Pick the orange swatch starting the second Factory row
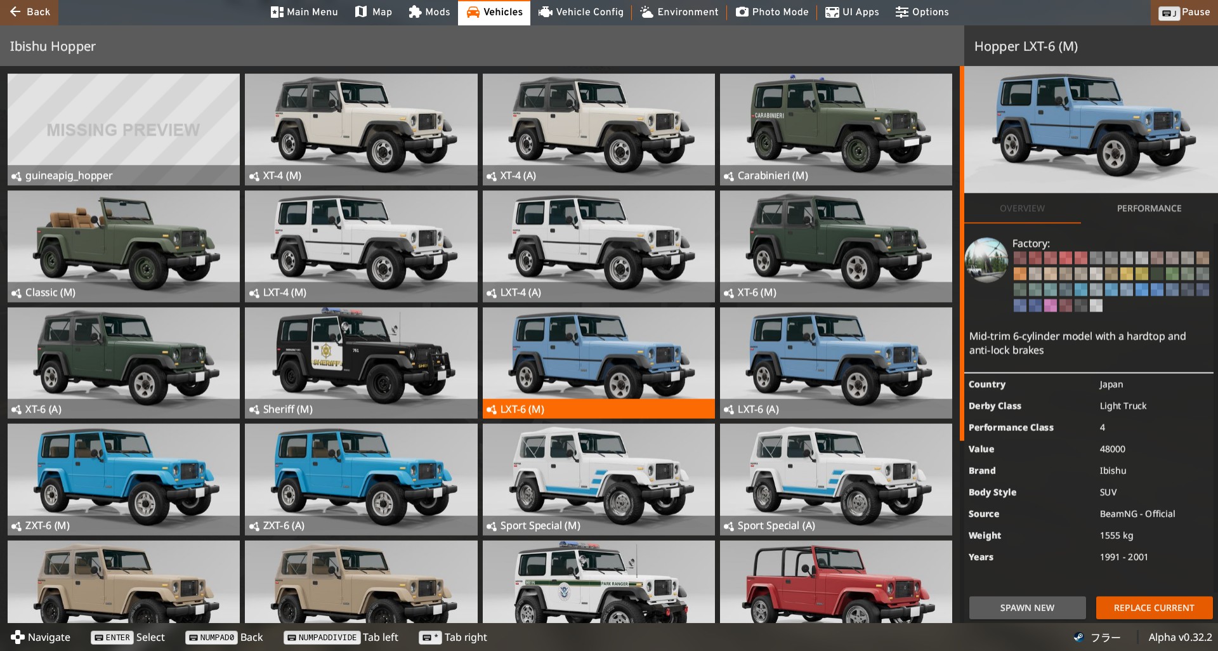 click(1020, 274)
